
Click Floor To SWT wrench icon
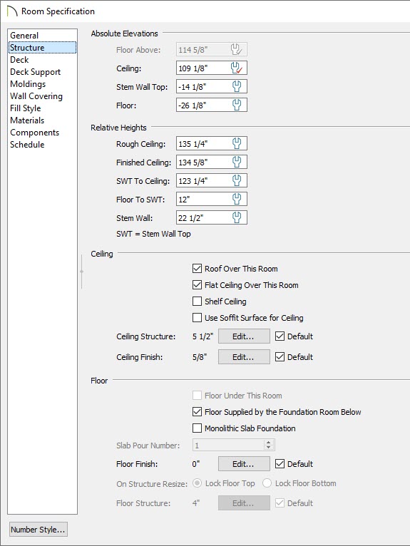point(237,199)
